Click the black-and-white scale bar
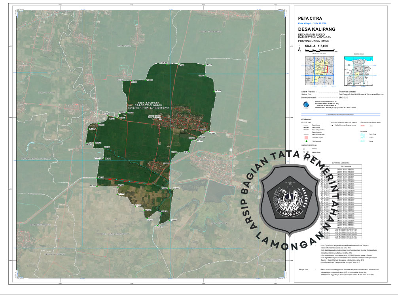 [320, 51]
